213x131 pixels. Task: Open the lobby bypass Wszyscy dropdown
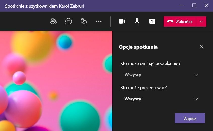161,75
